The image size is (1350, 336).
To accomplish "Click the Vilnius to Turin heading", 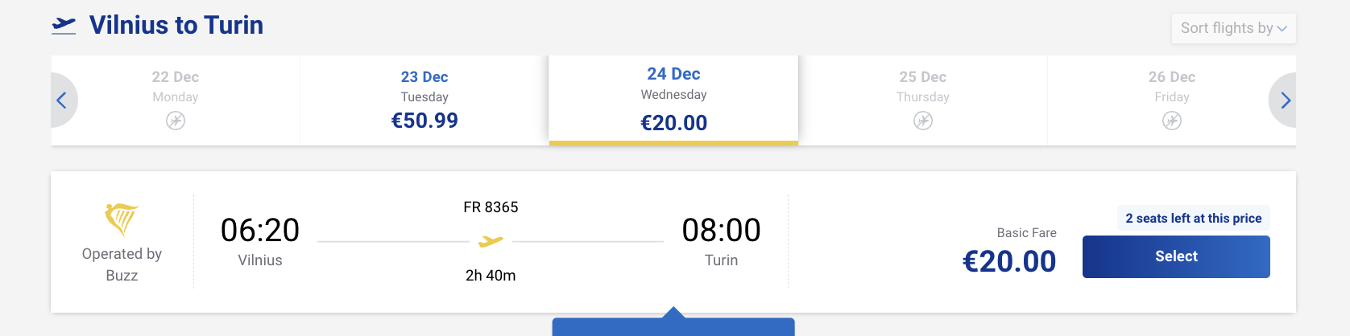I will pos(176,26).
